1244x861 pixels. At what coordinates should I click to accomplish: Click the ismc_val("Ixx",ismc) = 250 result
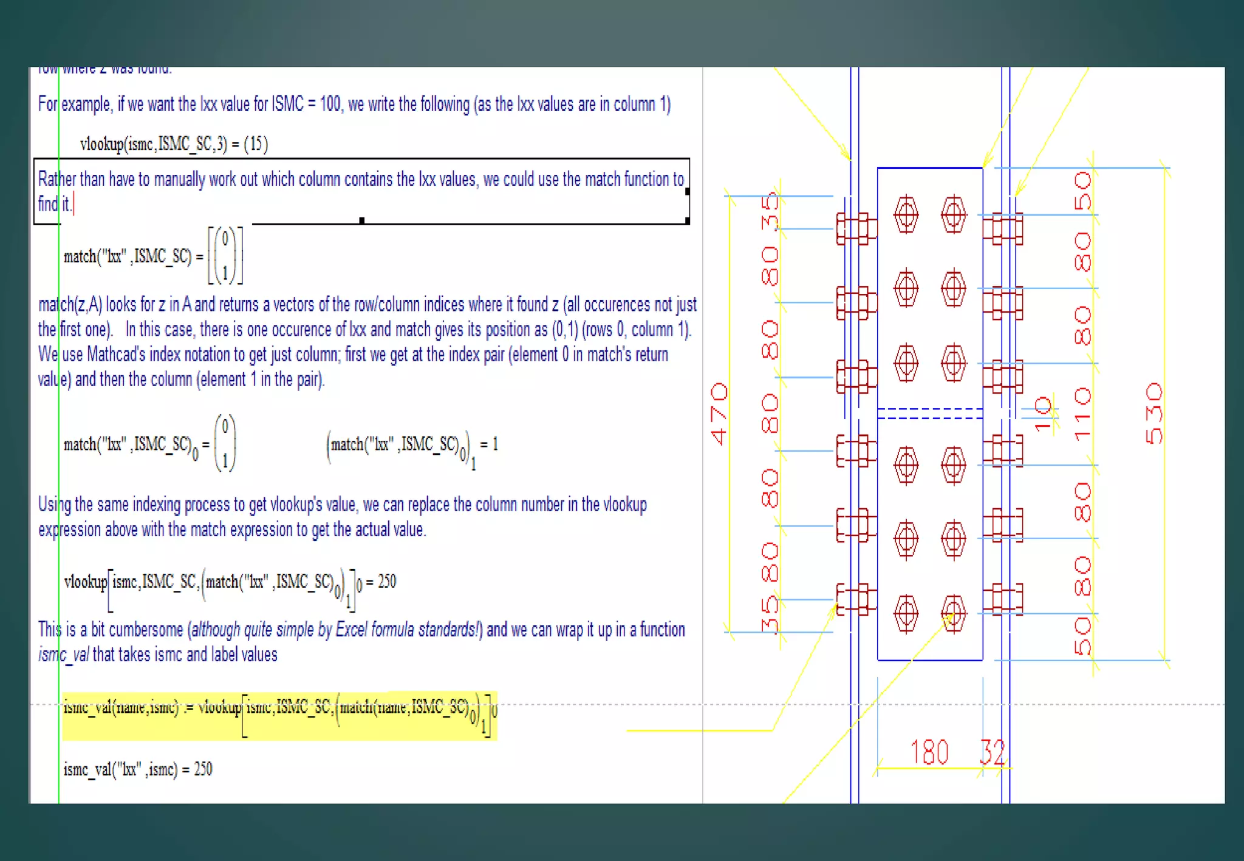(138, 769)
